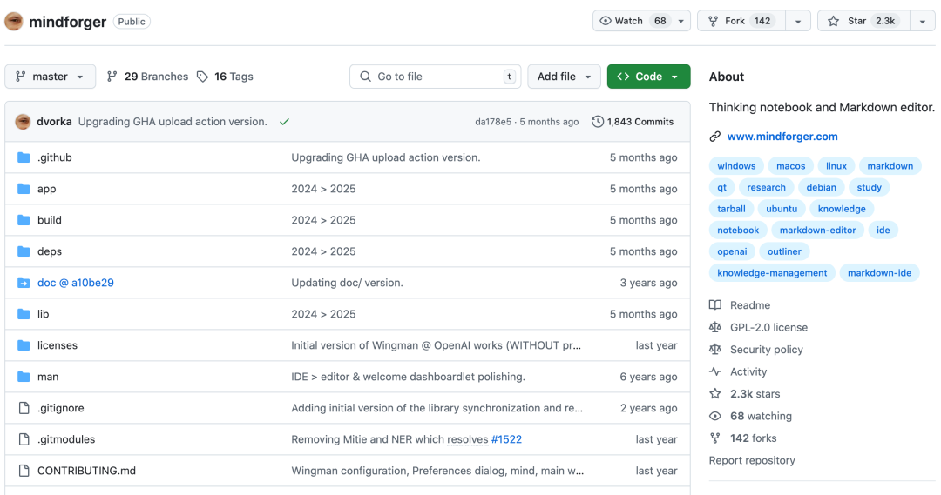Image resolution: width=941 pixels, height=495 pixels.
Task: Select the outliner topic tag
Action: coord(784,251)
